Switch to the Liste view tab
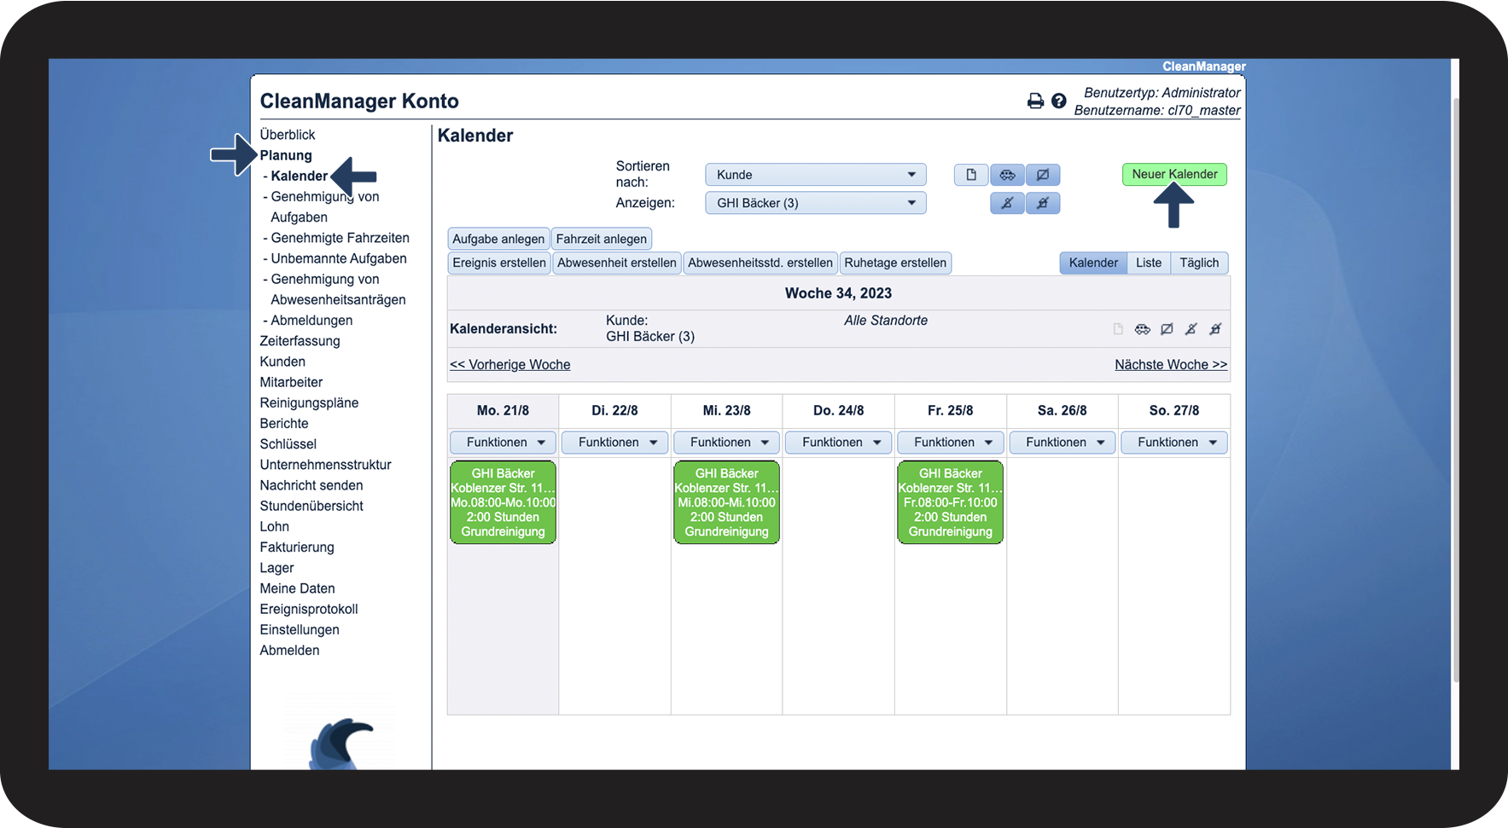 coord(1148,263)
